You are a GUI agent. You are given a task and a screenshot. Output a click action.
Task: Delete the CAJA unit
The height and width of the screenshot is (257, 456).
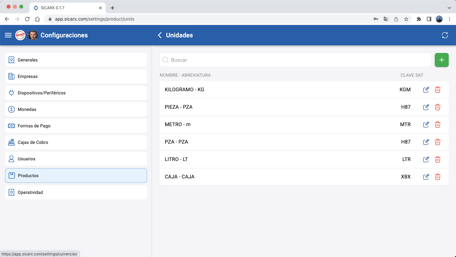click(x=437, y=177)
